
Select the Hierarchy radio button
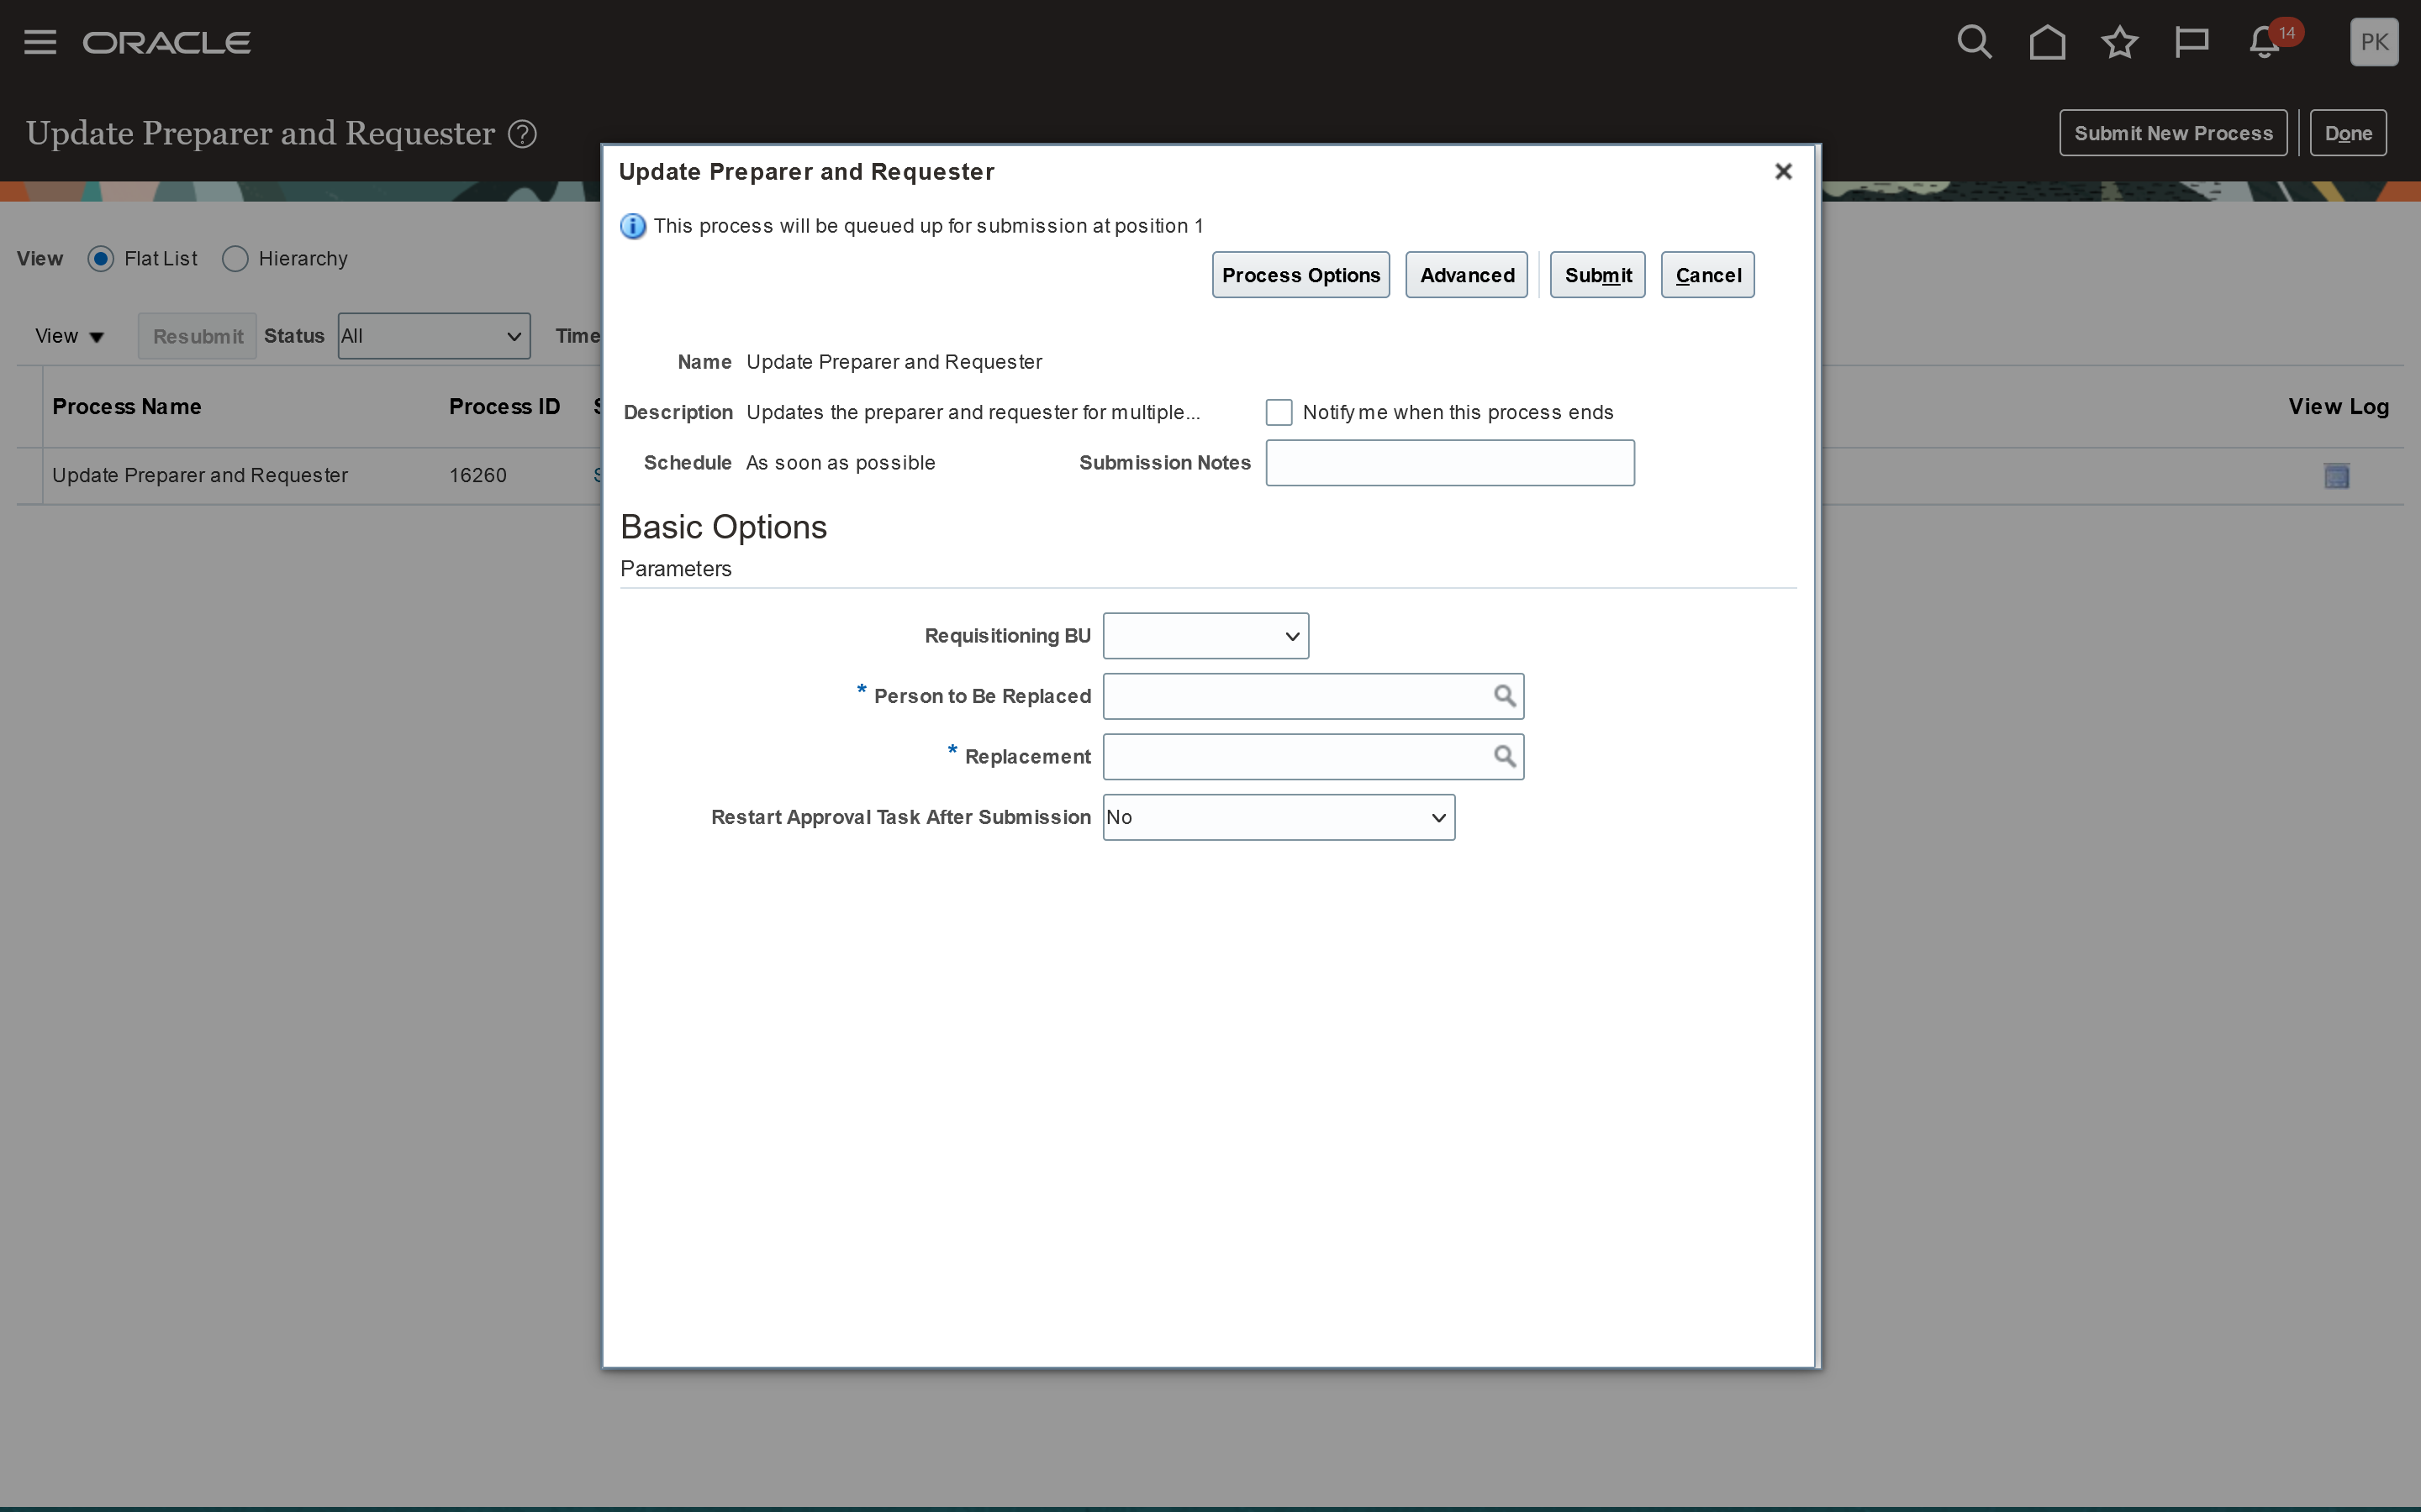(x=235, y=259)
